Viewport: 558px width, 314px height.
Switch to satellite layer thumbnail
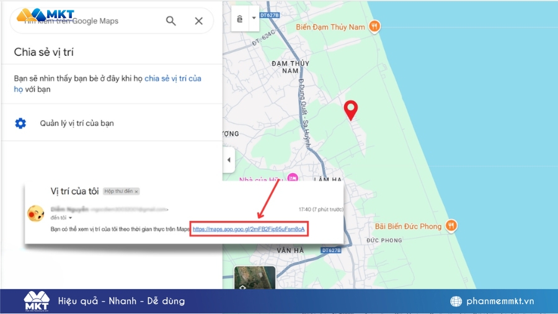(x=255, y=277)
